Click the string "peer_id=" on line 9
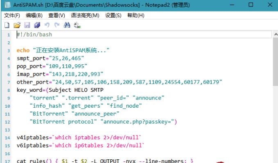The image size is (278, 163). pos(113,98)
